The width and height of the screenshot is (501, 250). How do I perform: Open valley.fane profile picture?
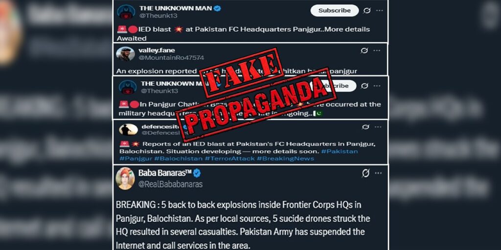coord(125,54)
